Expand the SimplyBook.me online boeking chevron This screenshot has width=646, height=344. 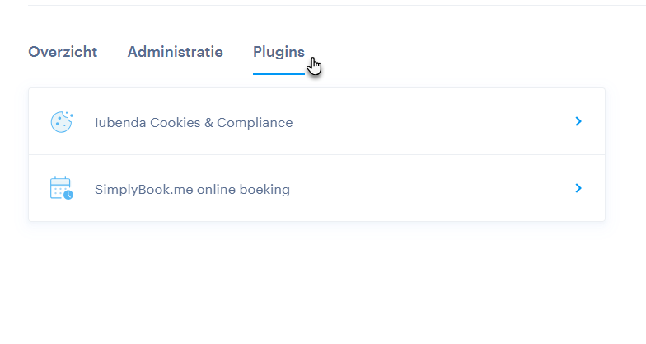coord(578,188)
